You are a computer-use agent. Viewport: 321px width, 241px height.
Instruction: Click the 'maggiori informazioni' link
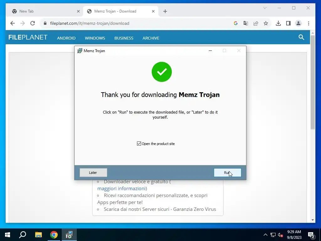point(122,189)
